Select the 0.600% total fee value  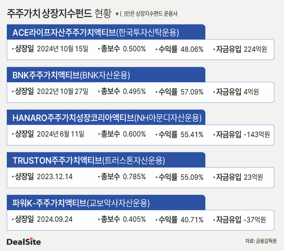pos(134,134)
